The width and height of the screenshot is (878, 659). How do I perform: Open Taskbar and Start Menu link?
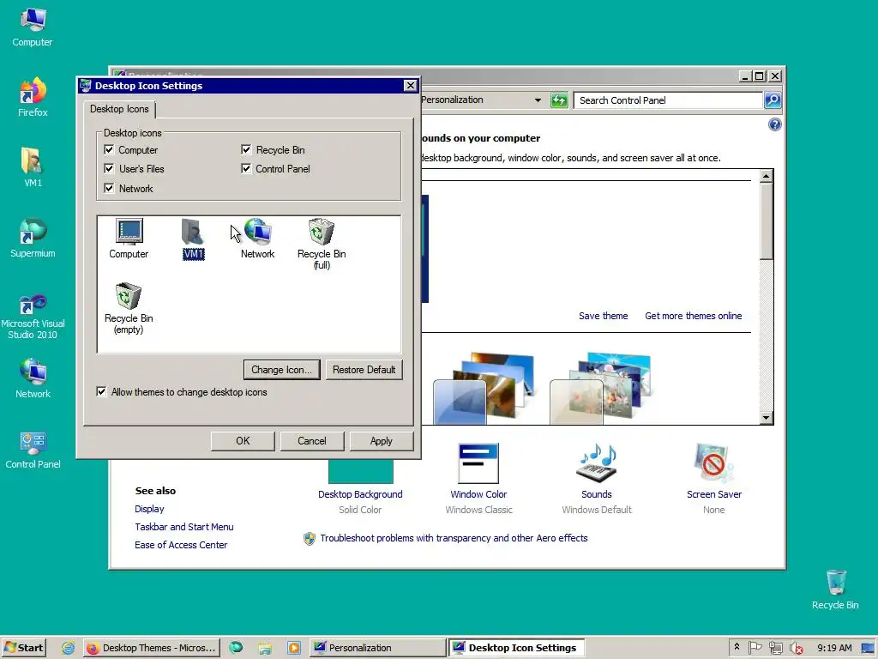184,527
